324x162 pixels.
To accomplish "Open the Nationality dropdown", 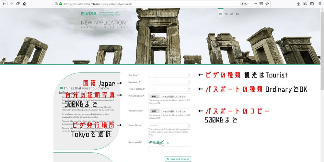I will pyautogui.click(x=170, y=82).
